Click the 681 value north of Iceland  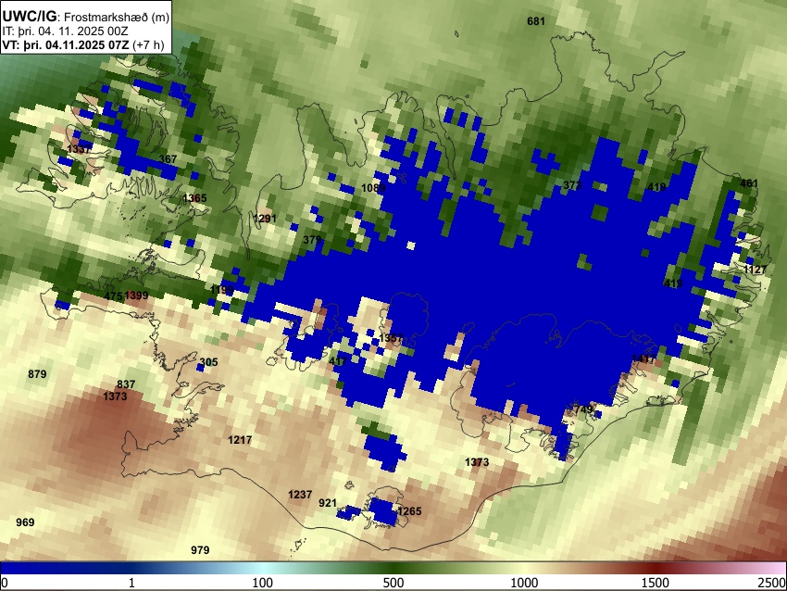click(x=536, y=21)
